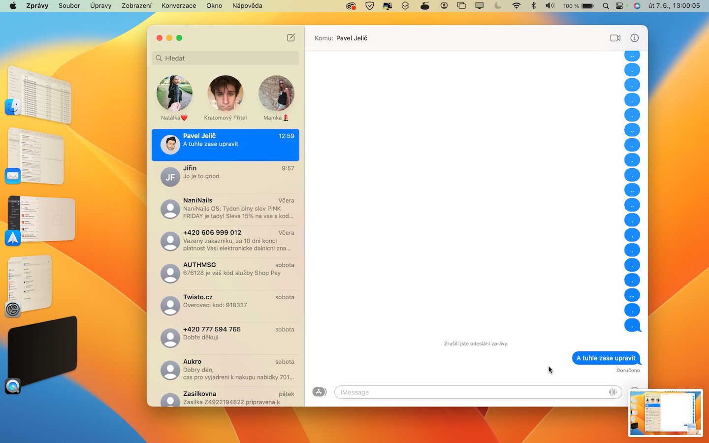Screen dimensions: 709x443
Task: Open the Nápověda menu
Action: [247, 6]
